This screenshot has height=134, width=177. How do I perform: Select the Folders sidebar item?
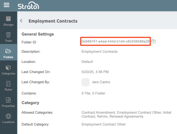click(x=8, y=53)
